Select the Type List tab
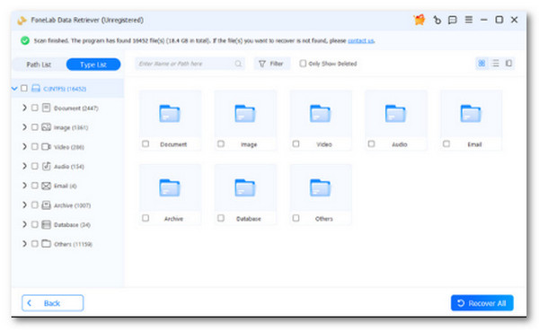Viewport: 539px width, 330px height. tap(93, 65)
